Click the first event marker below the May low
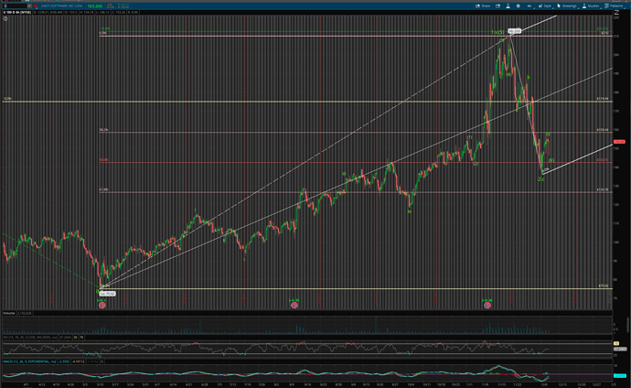631x388 pixels. 102,305
